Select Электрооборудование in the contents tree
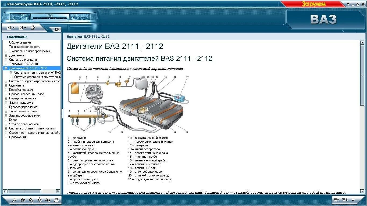367x206 pixels. point(24,115)
